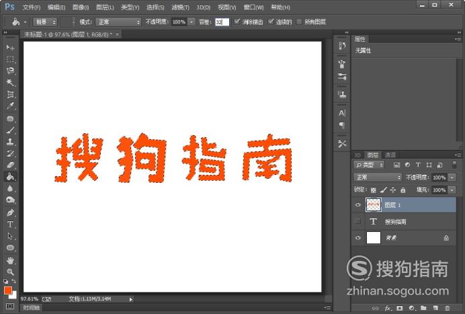Open the options bar opacity arrow

(x=192, y=22)
